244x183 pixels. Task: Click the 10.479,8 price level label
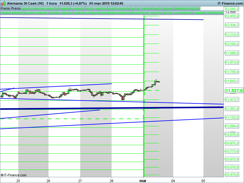(x=232, y=174)
